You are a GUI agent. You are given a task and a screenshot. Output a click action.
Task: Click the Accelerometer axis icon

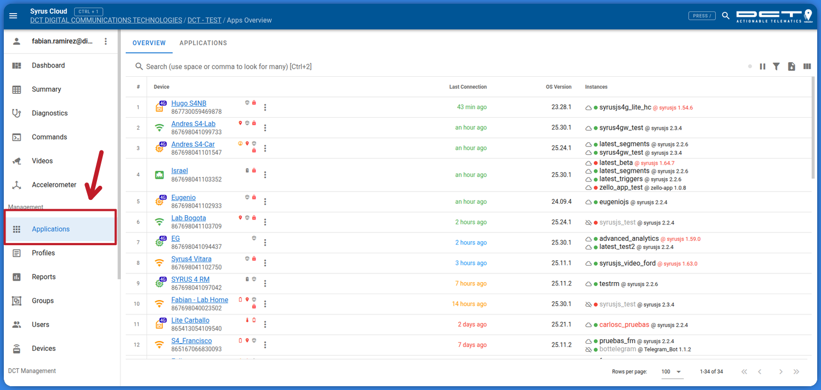pyautogui.click(x=17, y=185)
